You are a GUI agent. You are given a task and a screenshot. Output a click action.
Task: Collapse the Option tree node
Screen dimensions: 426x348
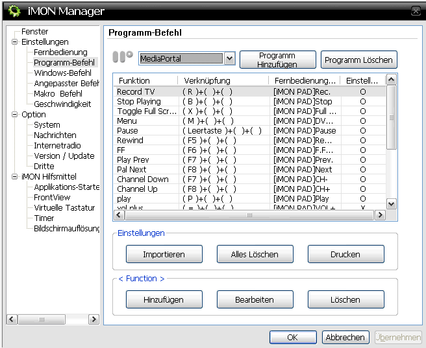tap(15, 115)
